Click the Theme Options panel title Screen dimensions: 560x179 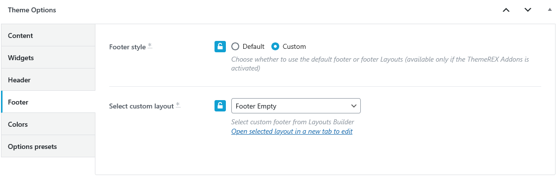pyautogui.click(x=32, y=10)
